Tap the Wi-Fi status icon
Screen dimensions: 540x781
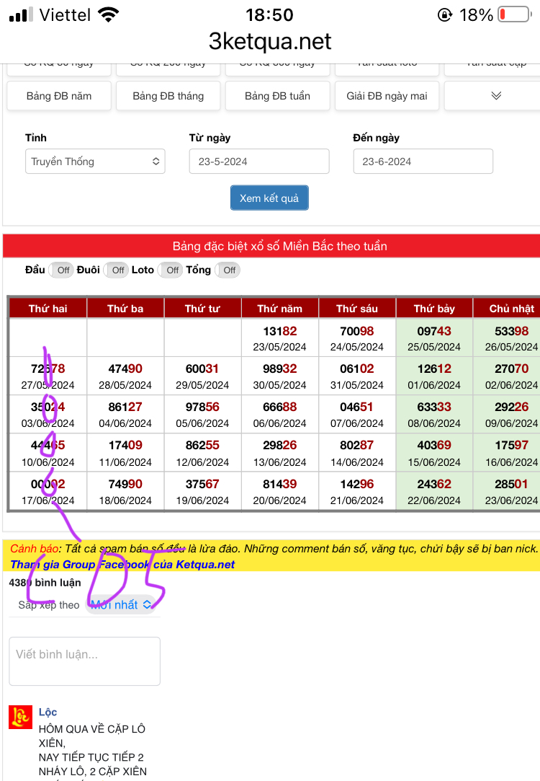[x=108, y=14]
